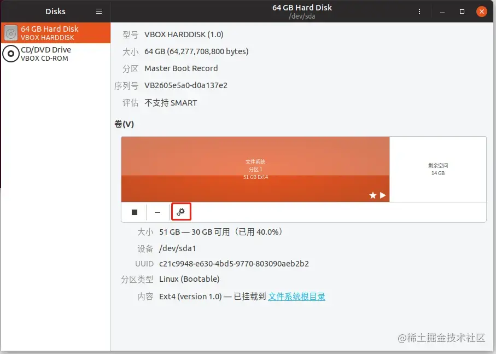Click the UUID value c21c9948-e630-4bd5-9770-803090aeb2b2
496x354 pixels.
[x=234, y=264]
